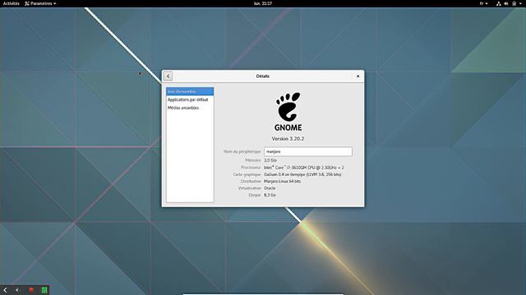This screenshot has height=295, width=526.
Task: Collapse the tray with the white chevron icon
Action: click(x=5, y=290)
